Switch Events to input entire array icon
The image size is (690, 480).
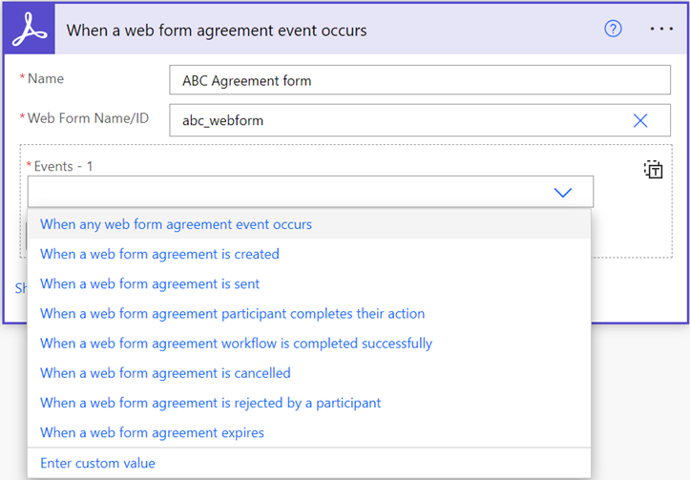654,170
